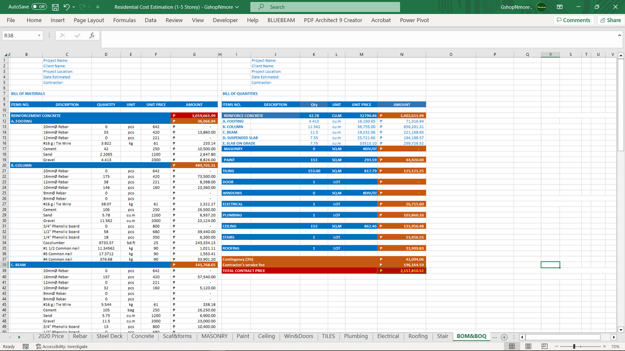The image size is (625, 351).
Task: Click horizontal scrollbar right arrow
Action: pyautogui.click(x=613, y=336)
